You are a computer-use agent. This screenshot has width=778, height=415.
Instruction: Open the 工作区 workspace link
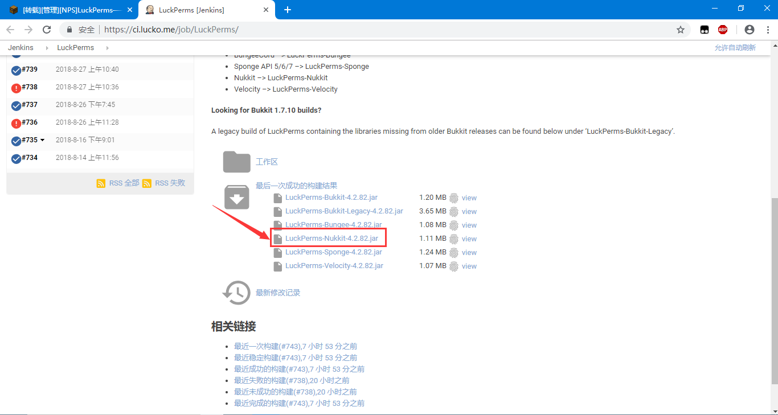click(267, 162)
